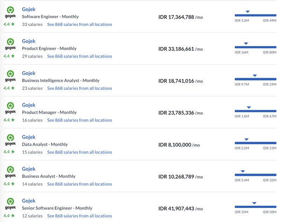The height and width of the screenshot is (222, 281).
Task: Click the Product Manager salary range bar
Action: [x=255, y=111]
